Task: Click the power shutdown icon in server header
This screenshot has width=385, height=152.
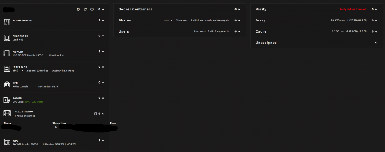Action: coord(92,9)
